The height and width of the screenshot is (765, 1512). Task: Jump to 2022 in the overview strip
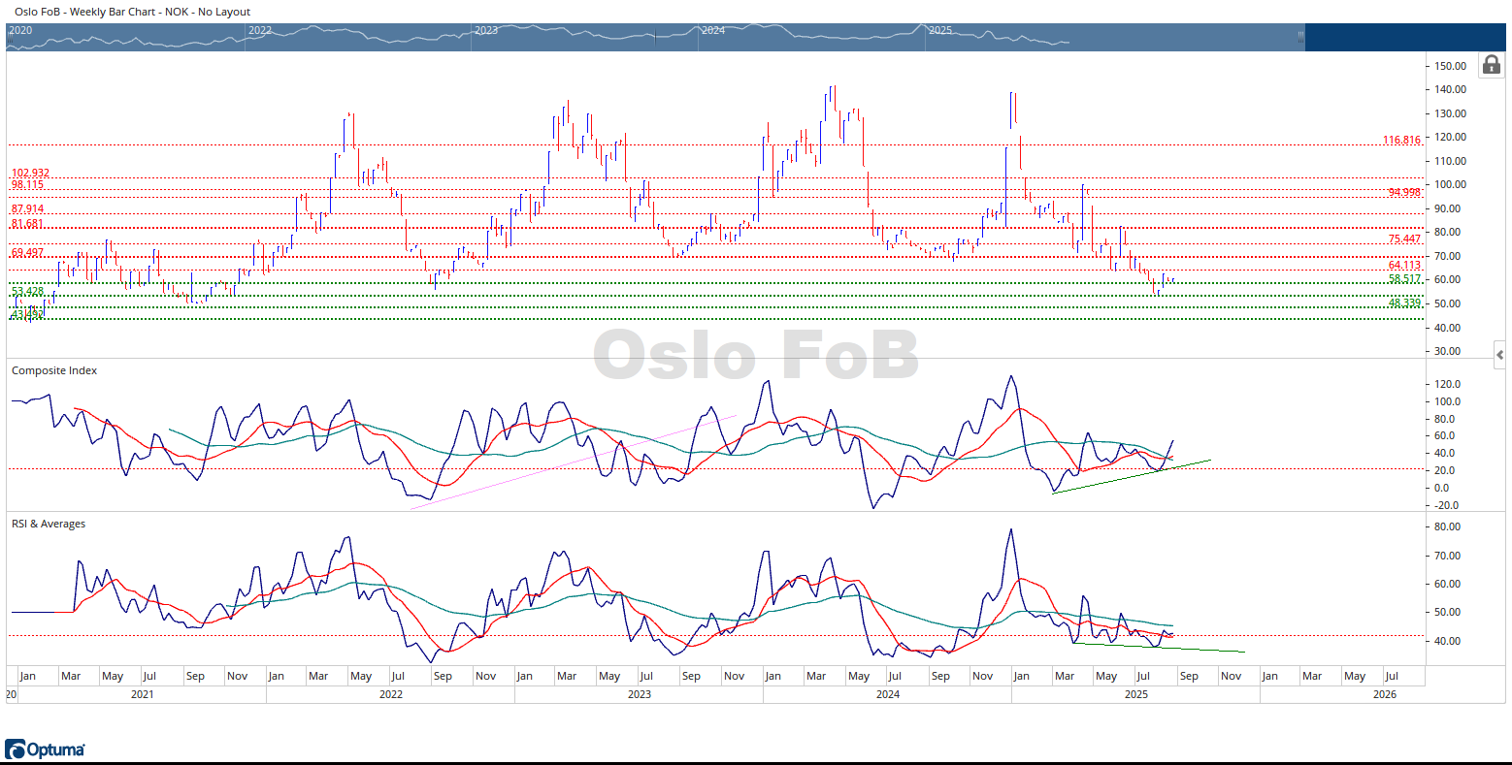(260, 30)
